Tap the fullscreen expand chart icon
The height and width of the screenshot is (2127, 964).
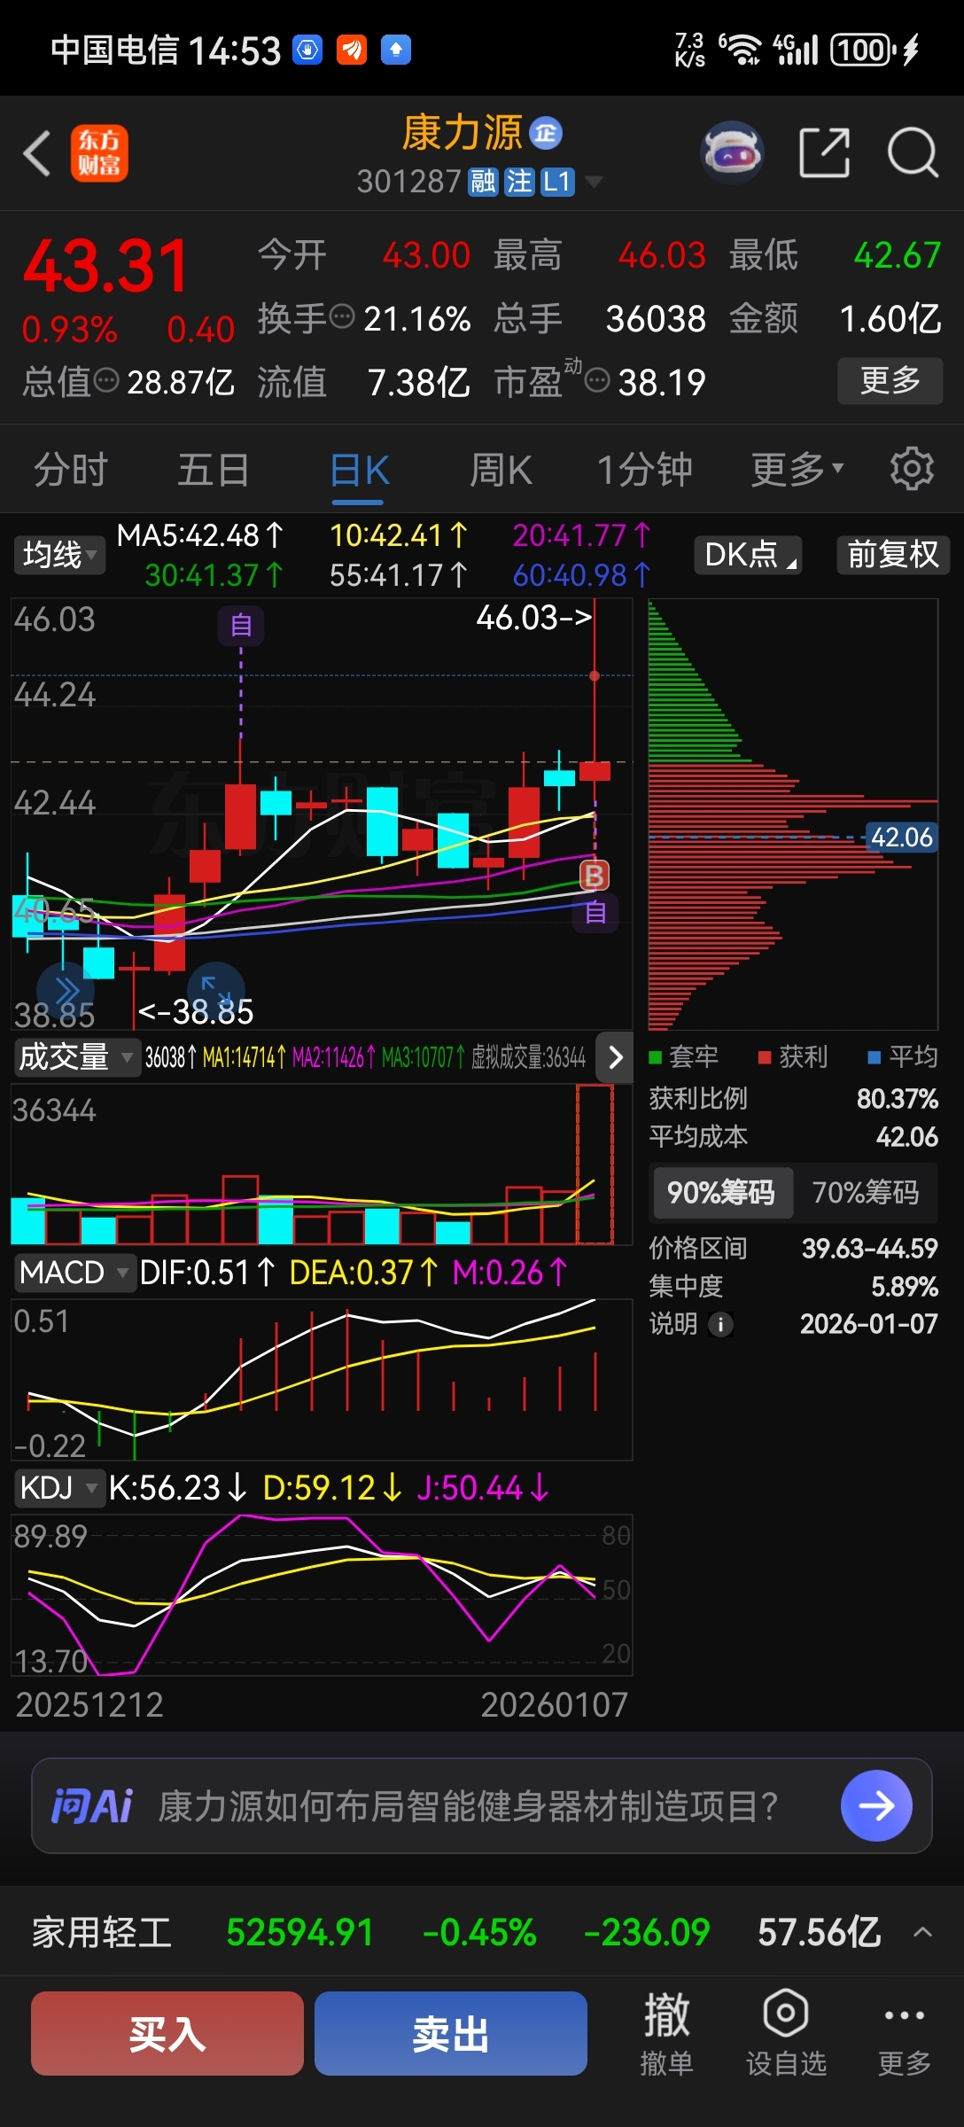click(216, 990)
